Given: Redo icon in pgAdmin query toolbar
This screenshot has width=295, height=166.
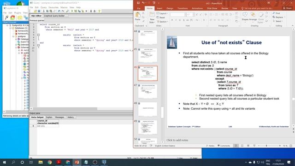Looking at the screenshot, I should (63, 11).
